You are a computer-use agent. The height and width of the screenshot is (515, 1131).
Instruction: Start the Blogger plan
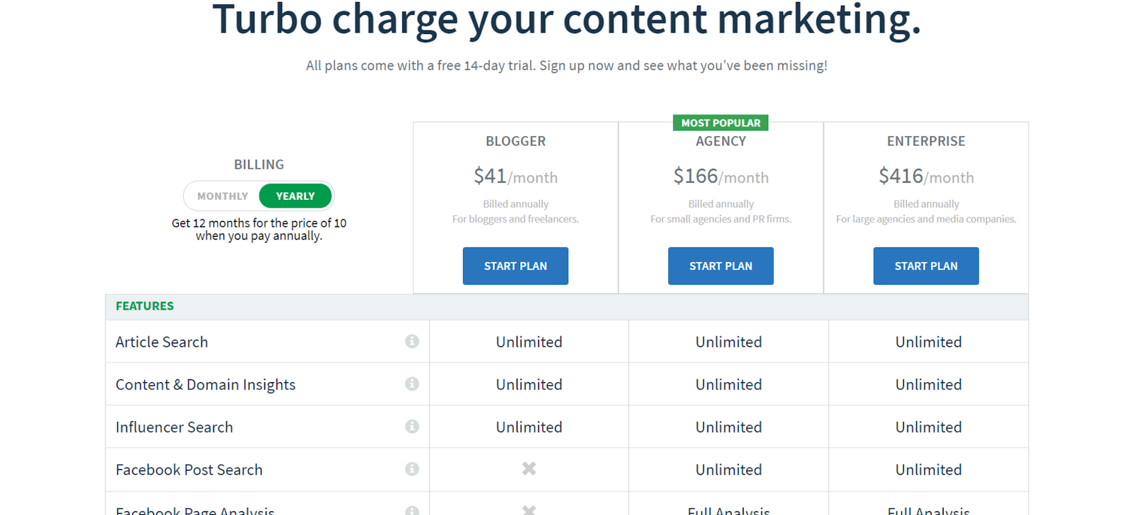pyautogui.click(x=515, y=266)
